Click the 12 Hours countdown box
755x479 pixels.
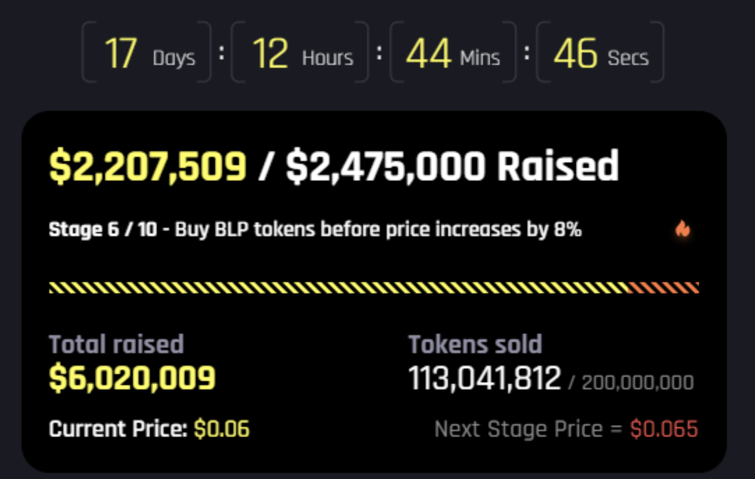click(300, 53)
